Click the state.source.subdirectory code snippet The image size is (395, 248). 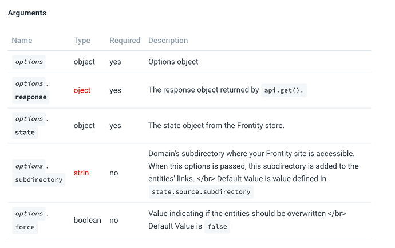pyautogui.click(x=200, y=192)
